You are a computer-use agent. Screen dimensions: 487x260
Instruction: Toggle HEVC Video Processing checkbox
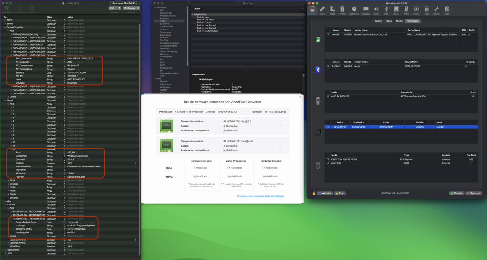(x=229, y=176)
